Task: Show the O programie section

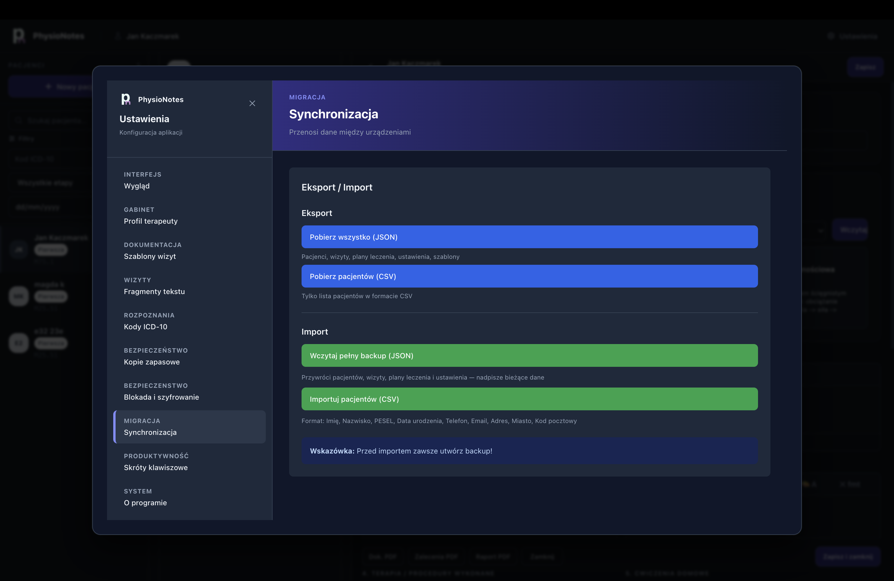Action: coord(189,497)
